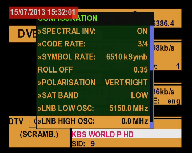192x153 pixels.
Task: Click the 0.35 roll off value
Action: tap(141, 70)
